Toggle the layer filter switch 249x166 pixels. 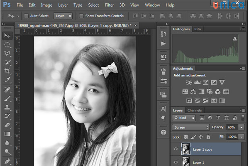tap(243, 118)
